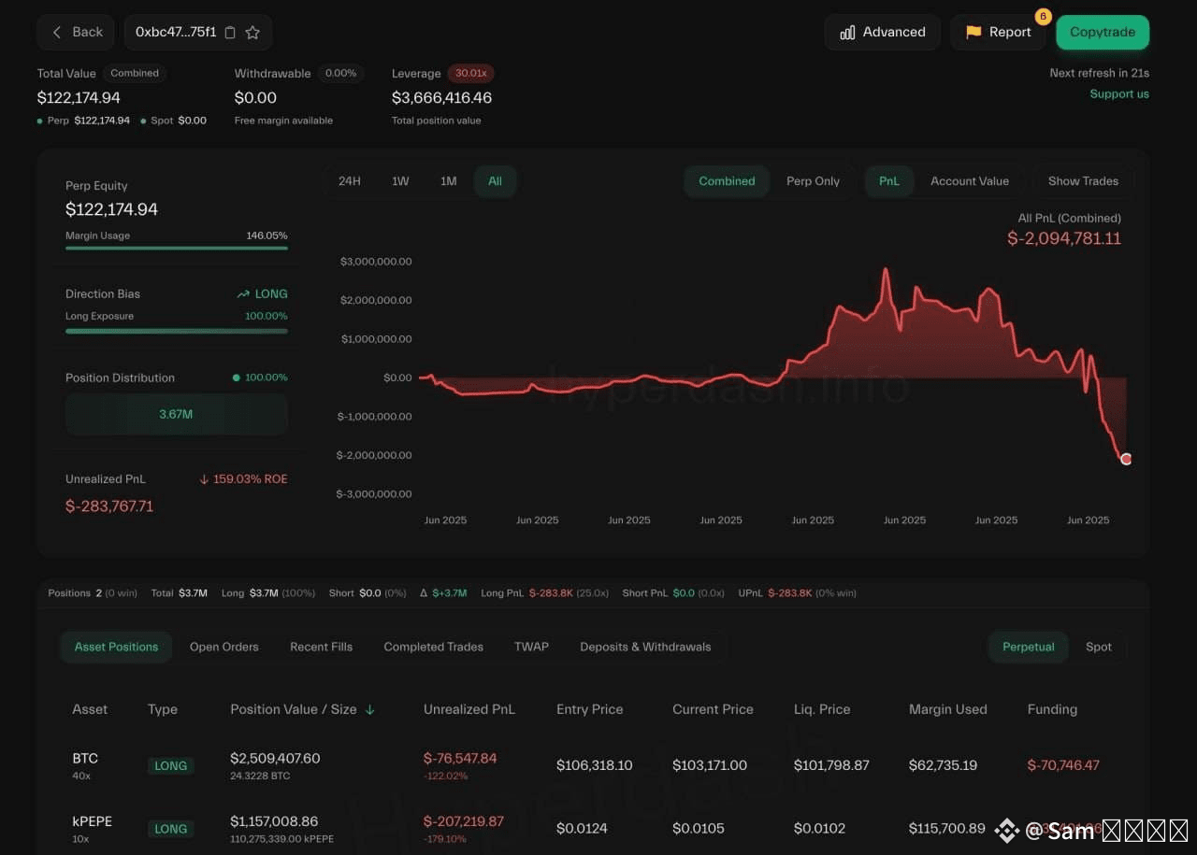
Task: Click BTC funding value $-70,746.47
Action: (x=1063, y=765)
